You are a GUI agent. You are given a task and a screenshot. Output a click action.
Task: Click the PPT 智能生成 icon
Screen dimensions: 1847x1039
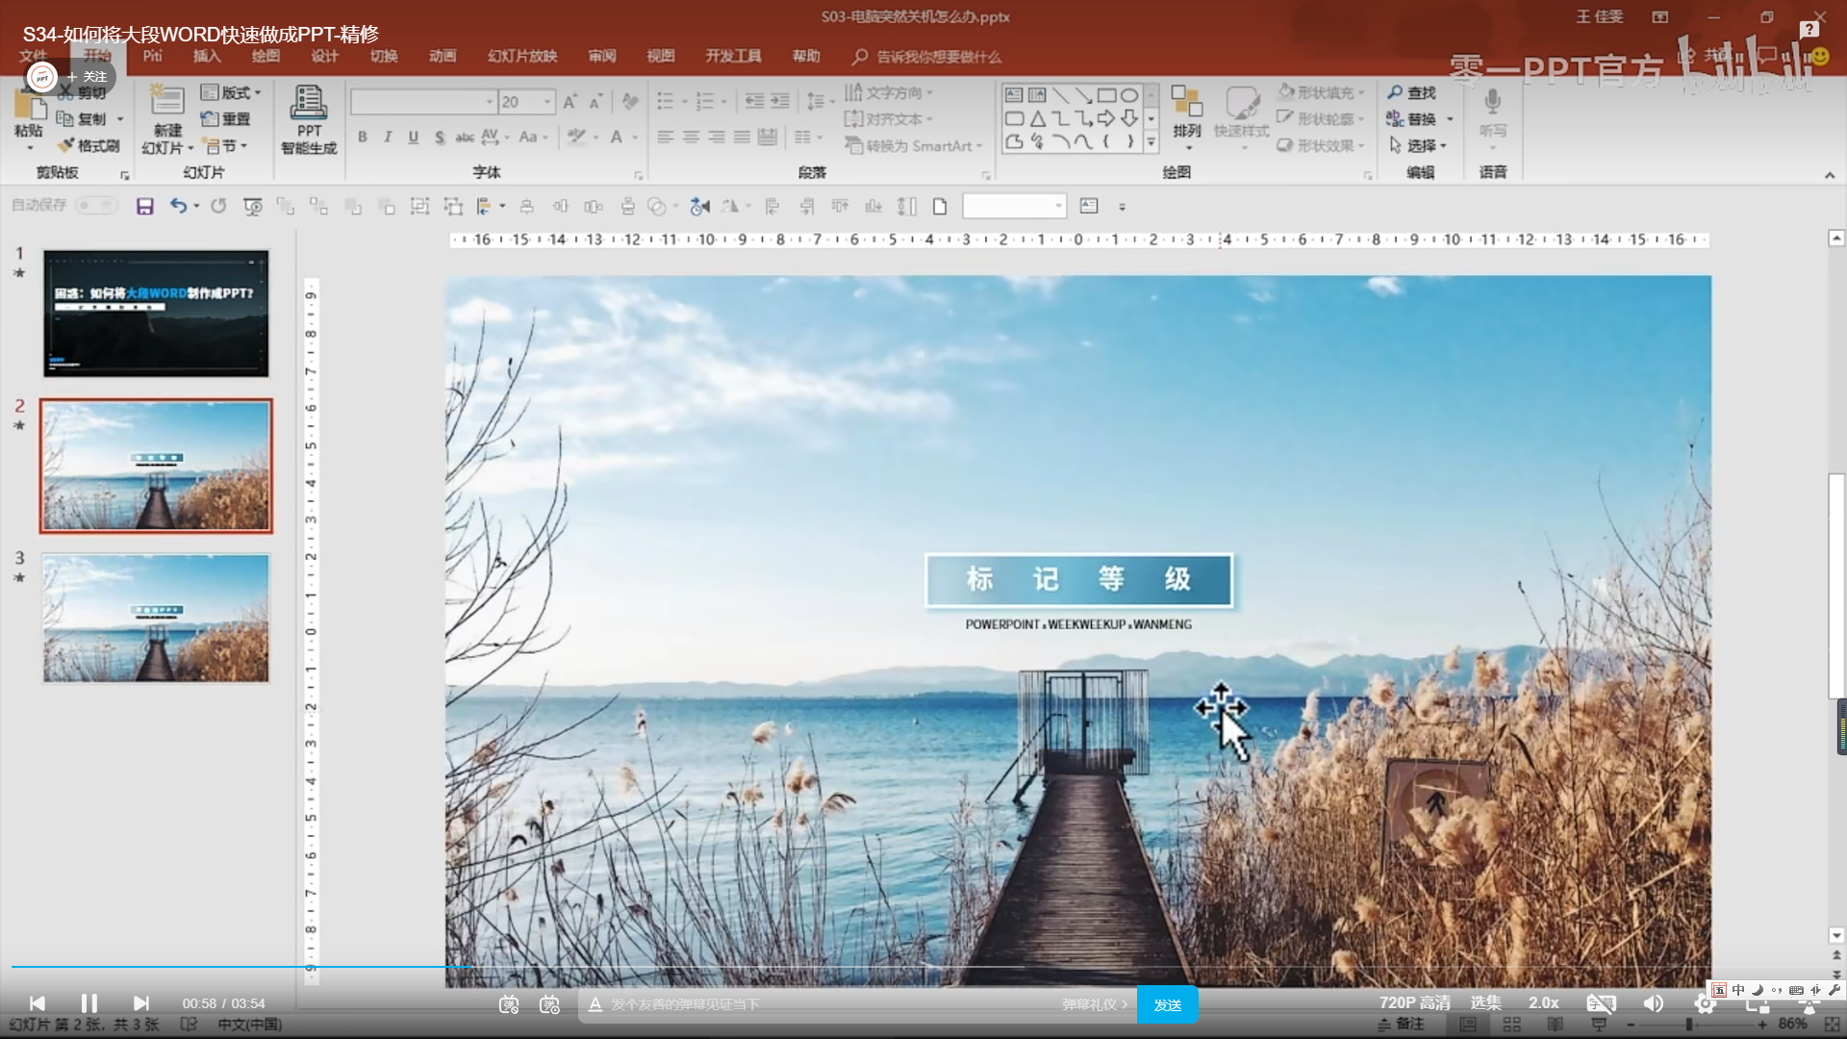pyautogui.click(x=309, y=102)
